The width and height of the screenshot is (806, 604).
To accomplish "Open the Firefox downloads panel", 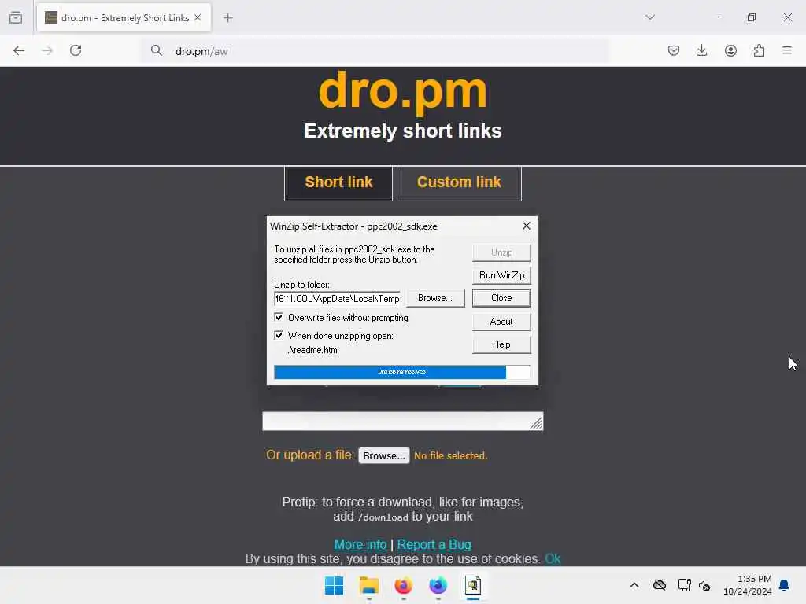I will point(701,50).
